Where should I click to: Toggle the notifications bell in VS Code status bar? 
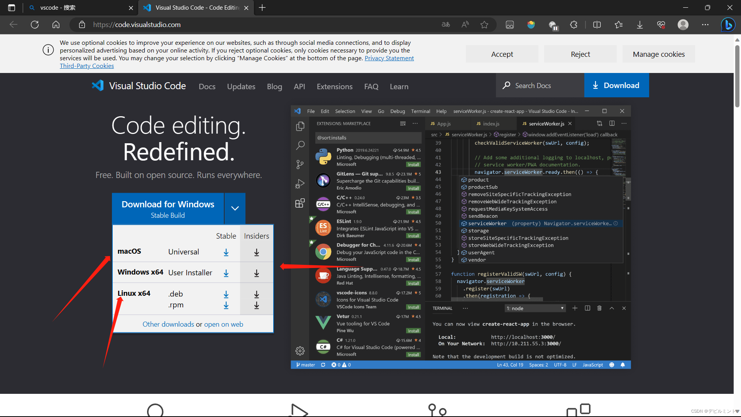point(623,364)
